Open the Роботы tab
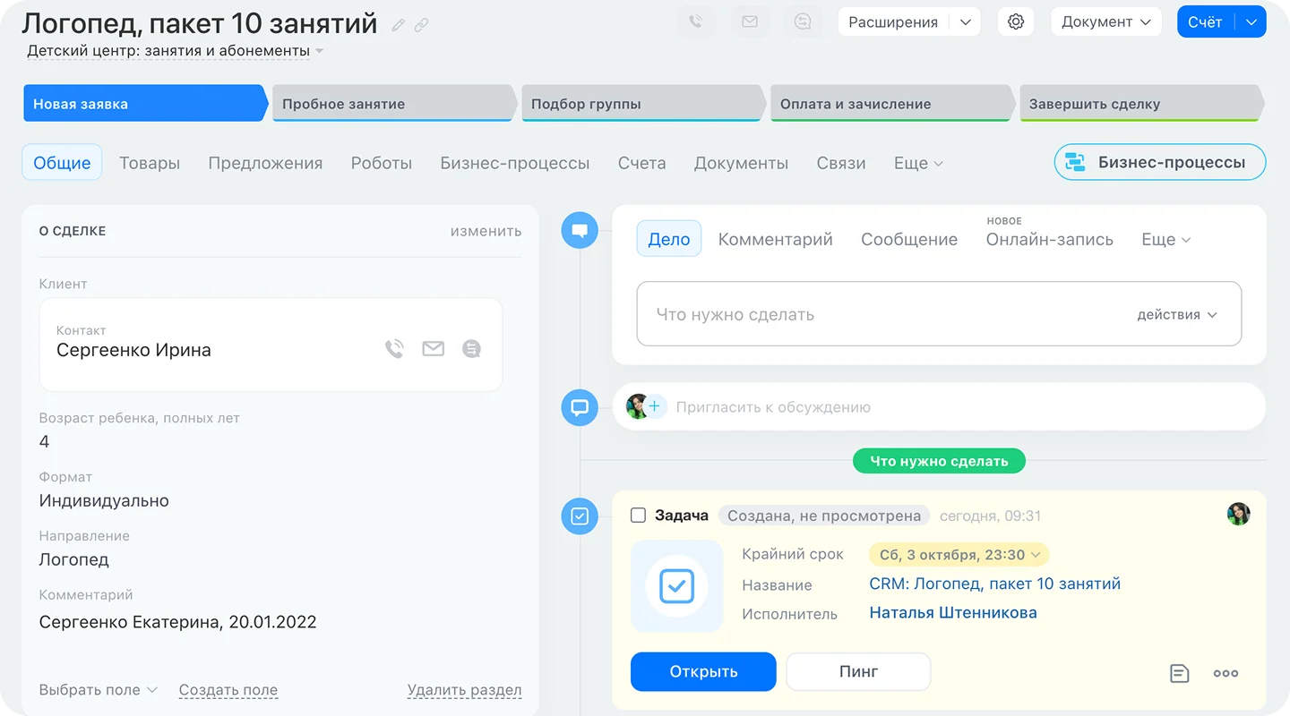This screenshot has height=716, width=1290. (x=382, y=163)
